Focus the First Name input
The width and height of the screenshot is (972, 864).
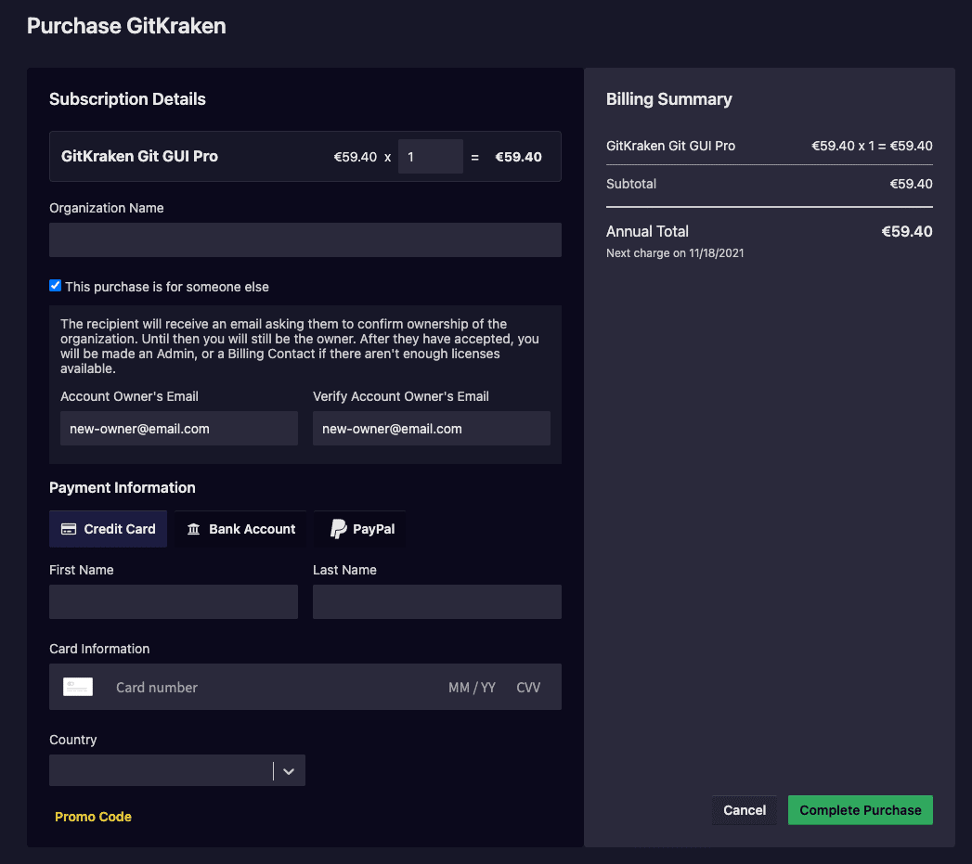click(x=173, y=601)
